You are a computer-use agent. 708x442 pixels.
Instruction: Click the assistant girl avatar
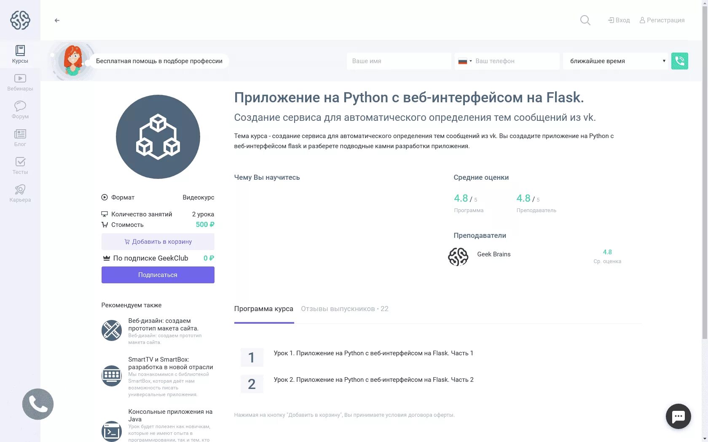click(73, 61)
